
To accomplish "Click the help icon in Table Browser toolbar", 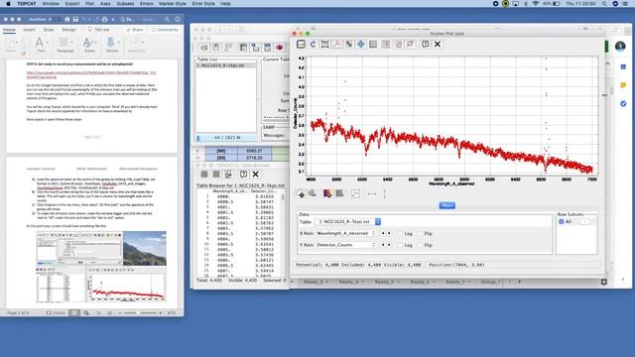I will click(x=243, y=175).
